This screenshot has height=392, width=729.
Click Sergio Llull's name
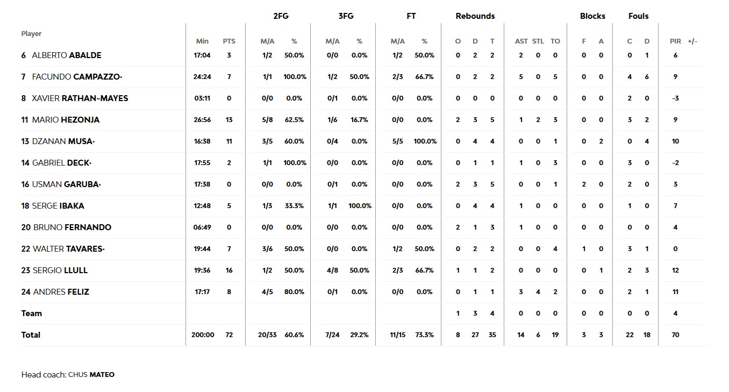tap(60, 270)
